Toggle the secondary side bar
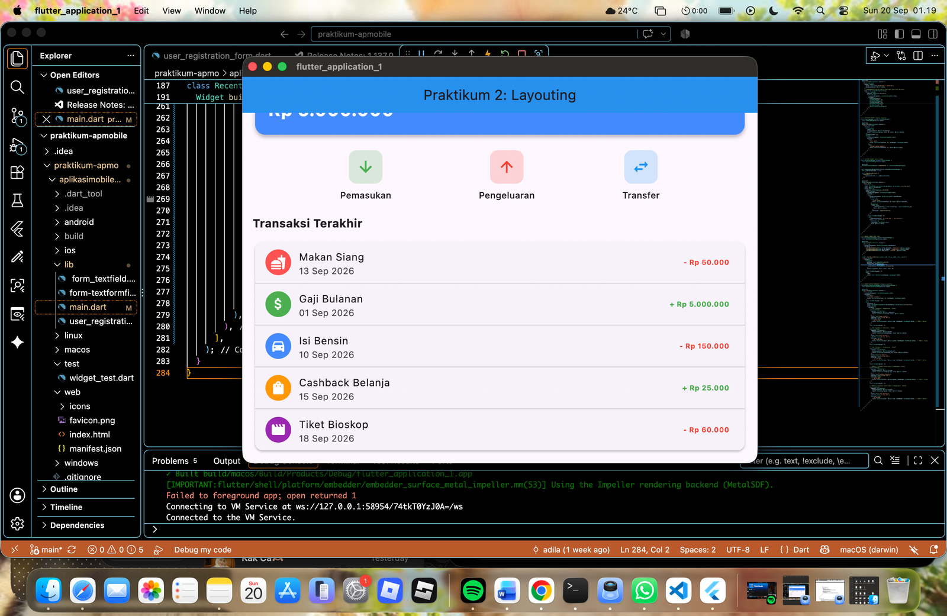Viewport: 947px width, 616px height. [933, 34]
